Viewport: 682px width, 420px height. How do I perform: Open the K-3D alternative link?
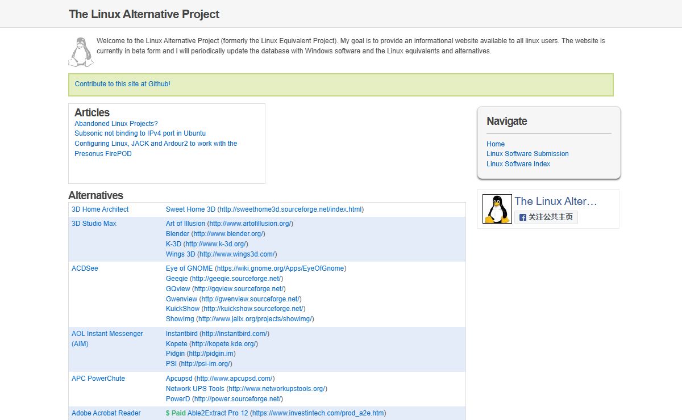point(173,244)
